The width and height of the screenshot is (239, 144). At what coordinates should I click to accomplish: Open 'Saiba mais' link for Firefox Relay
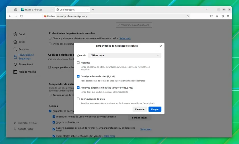point(146,129)
